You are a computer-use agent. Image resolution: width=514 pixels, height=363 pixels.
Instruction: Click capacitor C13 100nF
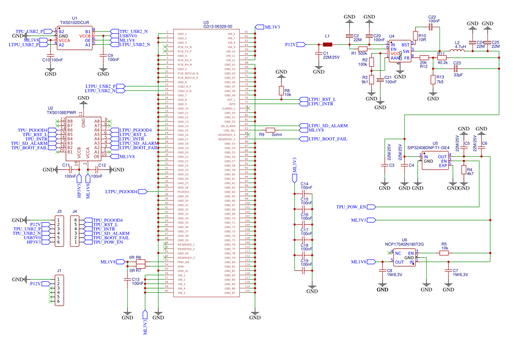[x=127, y=279]
